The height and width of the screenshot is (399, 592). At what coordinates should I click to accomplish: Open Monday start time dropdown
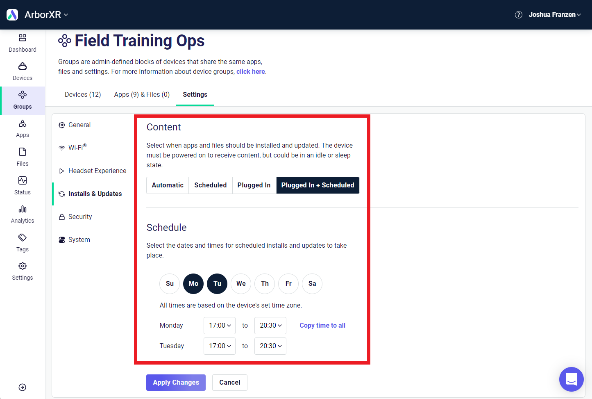pyautogui.click(x=220, y=326)
